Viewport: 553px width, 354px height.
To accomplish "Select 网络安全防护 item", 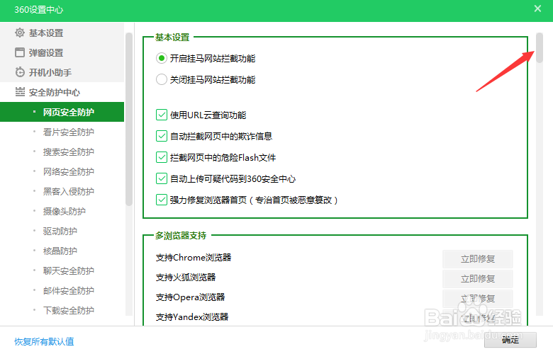I will click(x=62, y=171).
